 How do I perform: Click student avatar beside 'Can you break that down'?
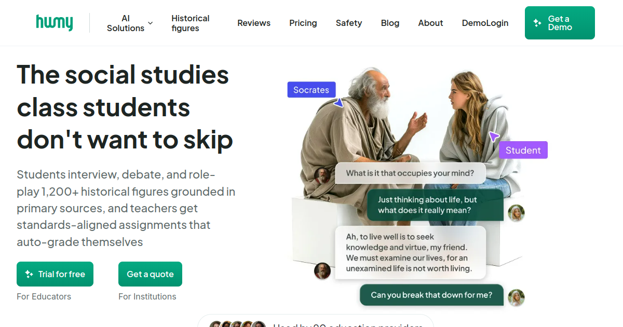[516, 297]
